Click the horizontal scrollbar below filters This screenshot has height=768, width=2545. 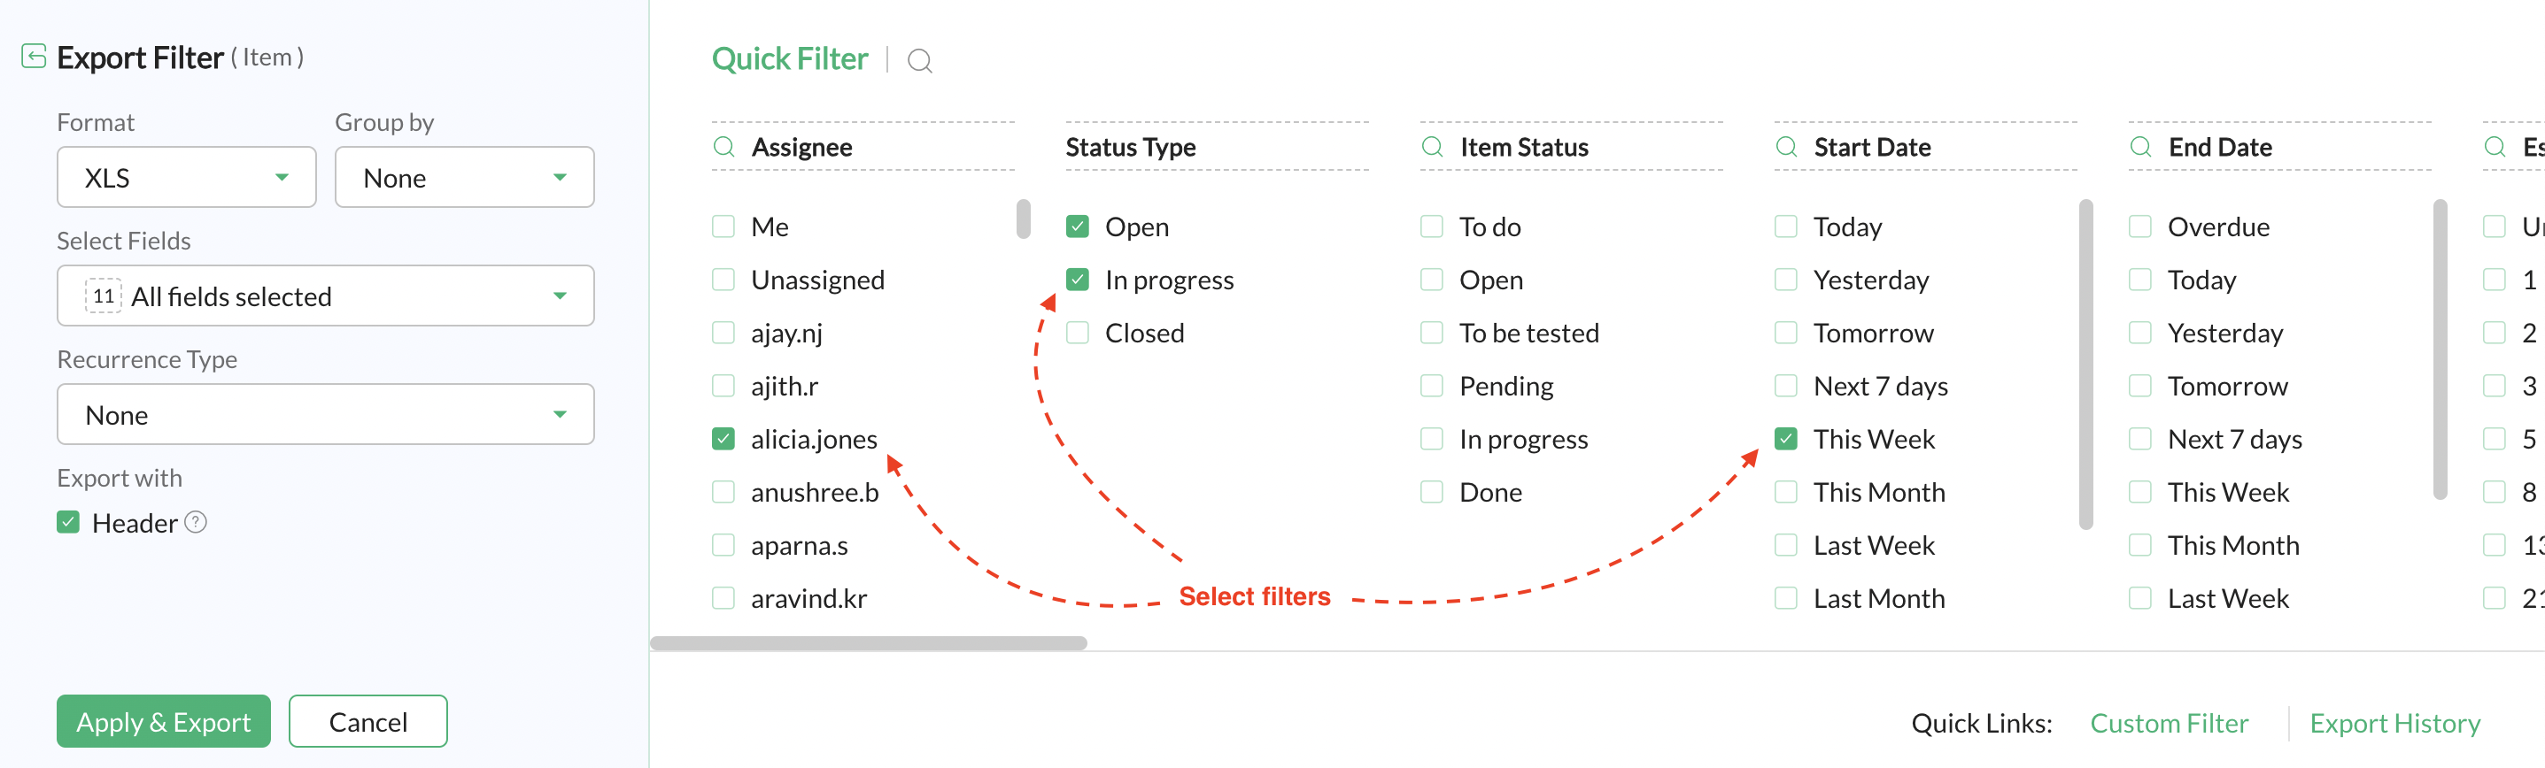[869, 643]
